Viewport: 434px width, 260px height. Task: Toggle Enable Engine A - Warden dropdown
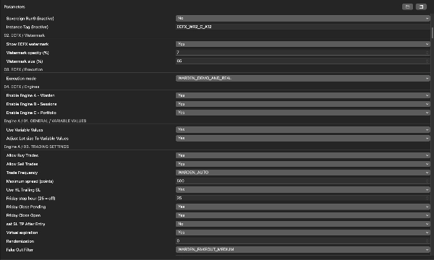point(303,95)
